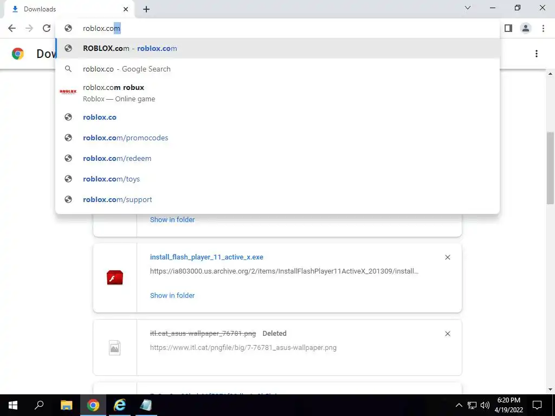Open the install_flash_player_11_active_x.exe download link
555x416 pixels.
[x=206, y=257]
